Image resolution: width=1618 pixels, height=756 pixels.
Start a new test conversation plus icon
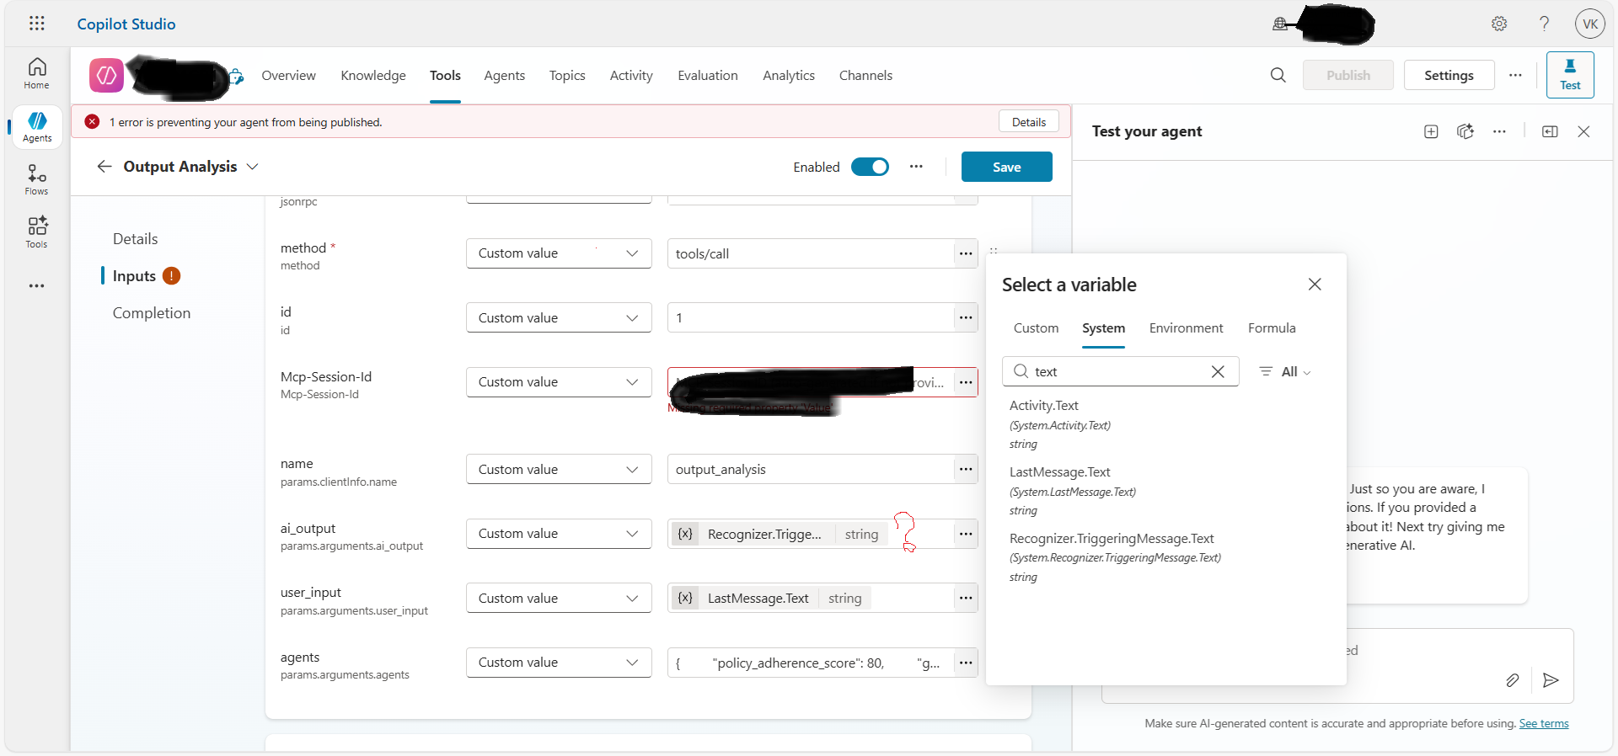[x=1431, y=131]
